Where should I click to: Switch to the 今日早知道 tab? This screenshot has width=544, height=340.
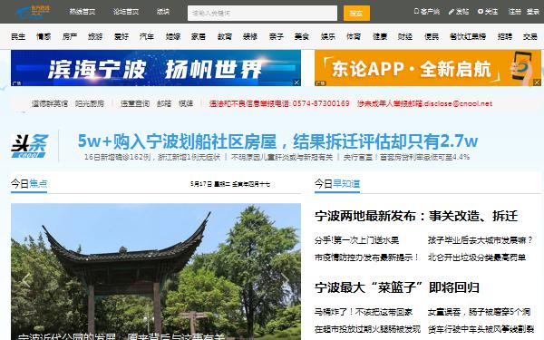337,183
